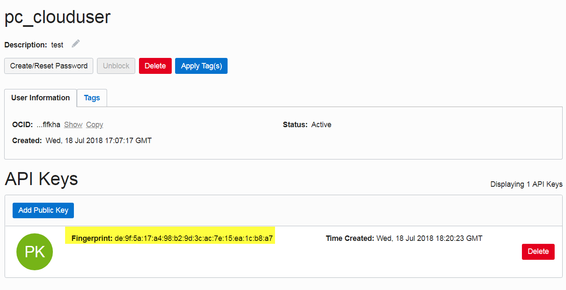Viewport: 566px width, 290px height.
Task: Open the Tags tab
Action: point(92,98)
